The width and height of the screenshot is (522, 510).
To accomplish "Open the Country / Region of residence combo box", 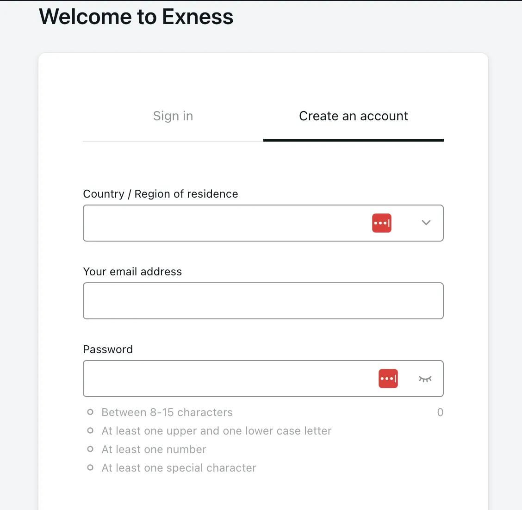I will click(x=263, y=223).
